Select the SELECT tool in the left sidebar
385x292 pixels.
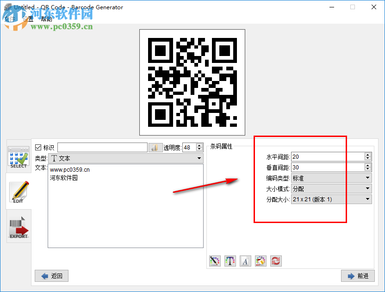pos(18,157)
